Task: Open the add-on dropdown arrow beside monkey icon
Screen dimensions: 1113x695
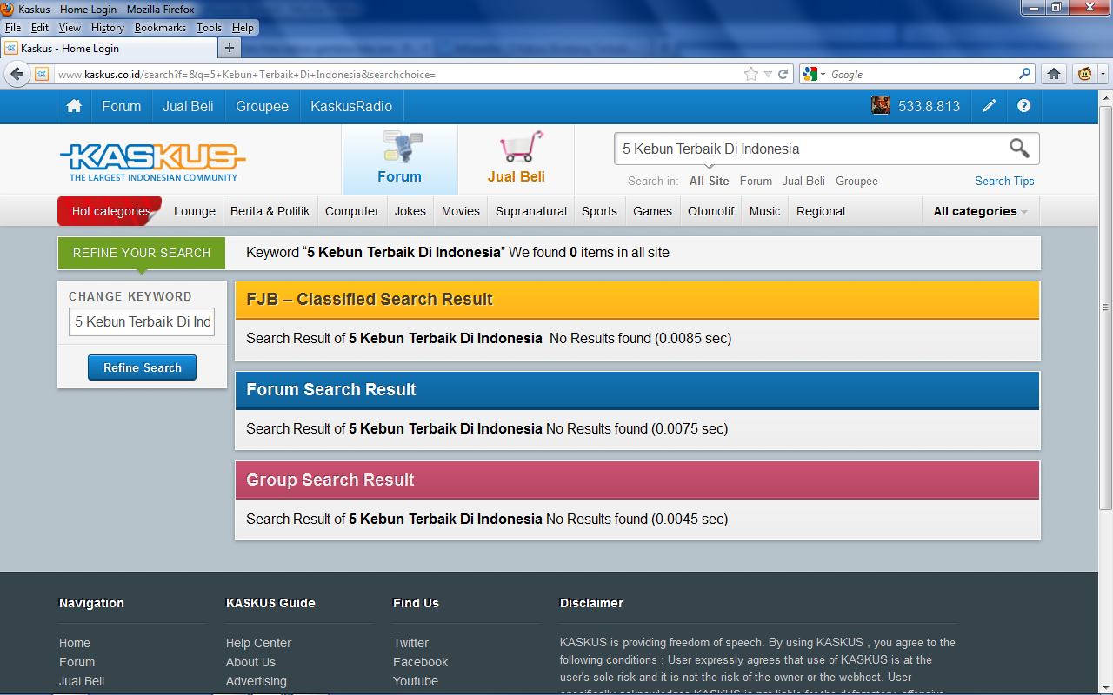Action: tap(1103, 74)
